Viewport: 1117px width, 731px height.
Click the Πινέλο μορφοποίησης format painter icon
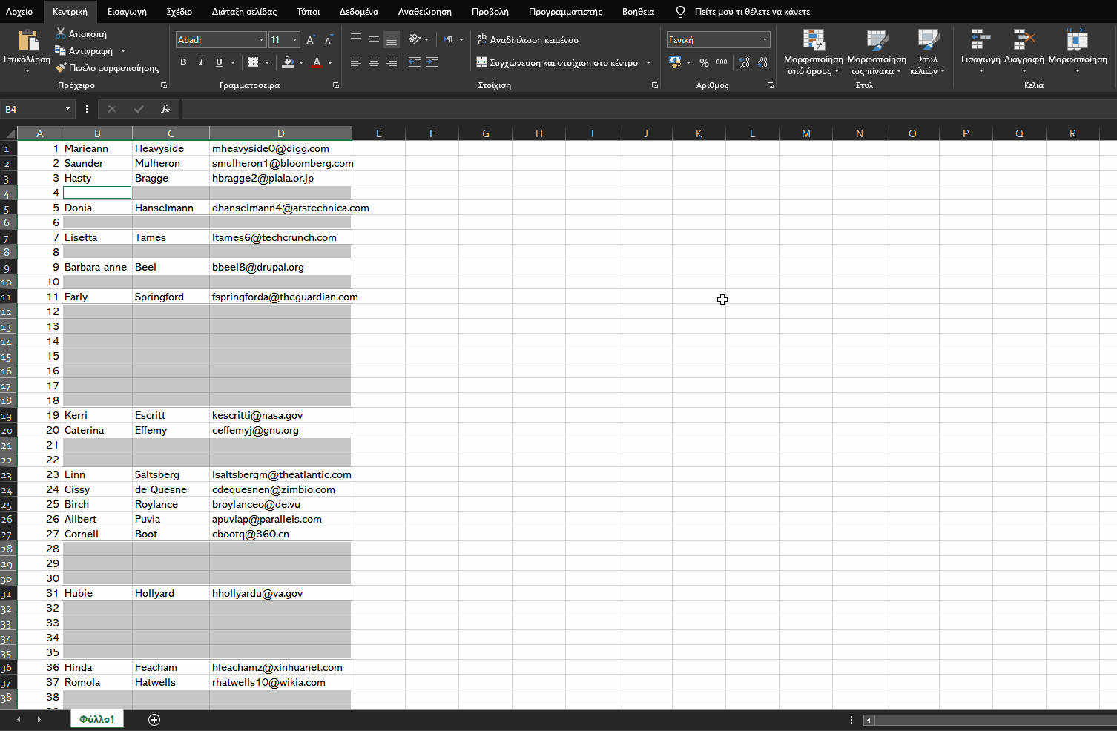pyautogui.click(x=61, y=67)
